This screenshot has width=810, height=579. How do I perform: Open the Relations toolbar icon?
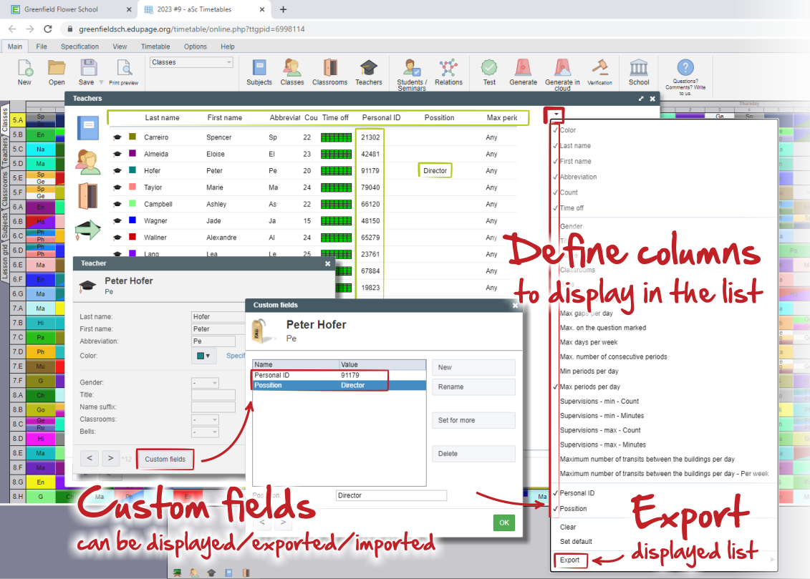click(448, 72)
